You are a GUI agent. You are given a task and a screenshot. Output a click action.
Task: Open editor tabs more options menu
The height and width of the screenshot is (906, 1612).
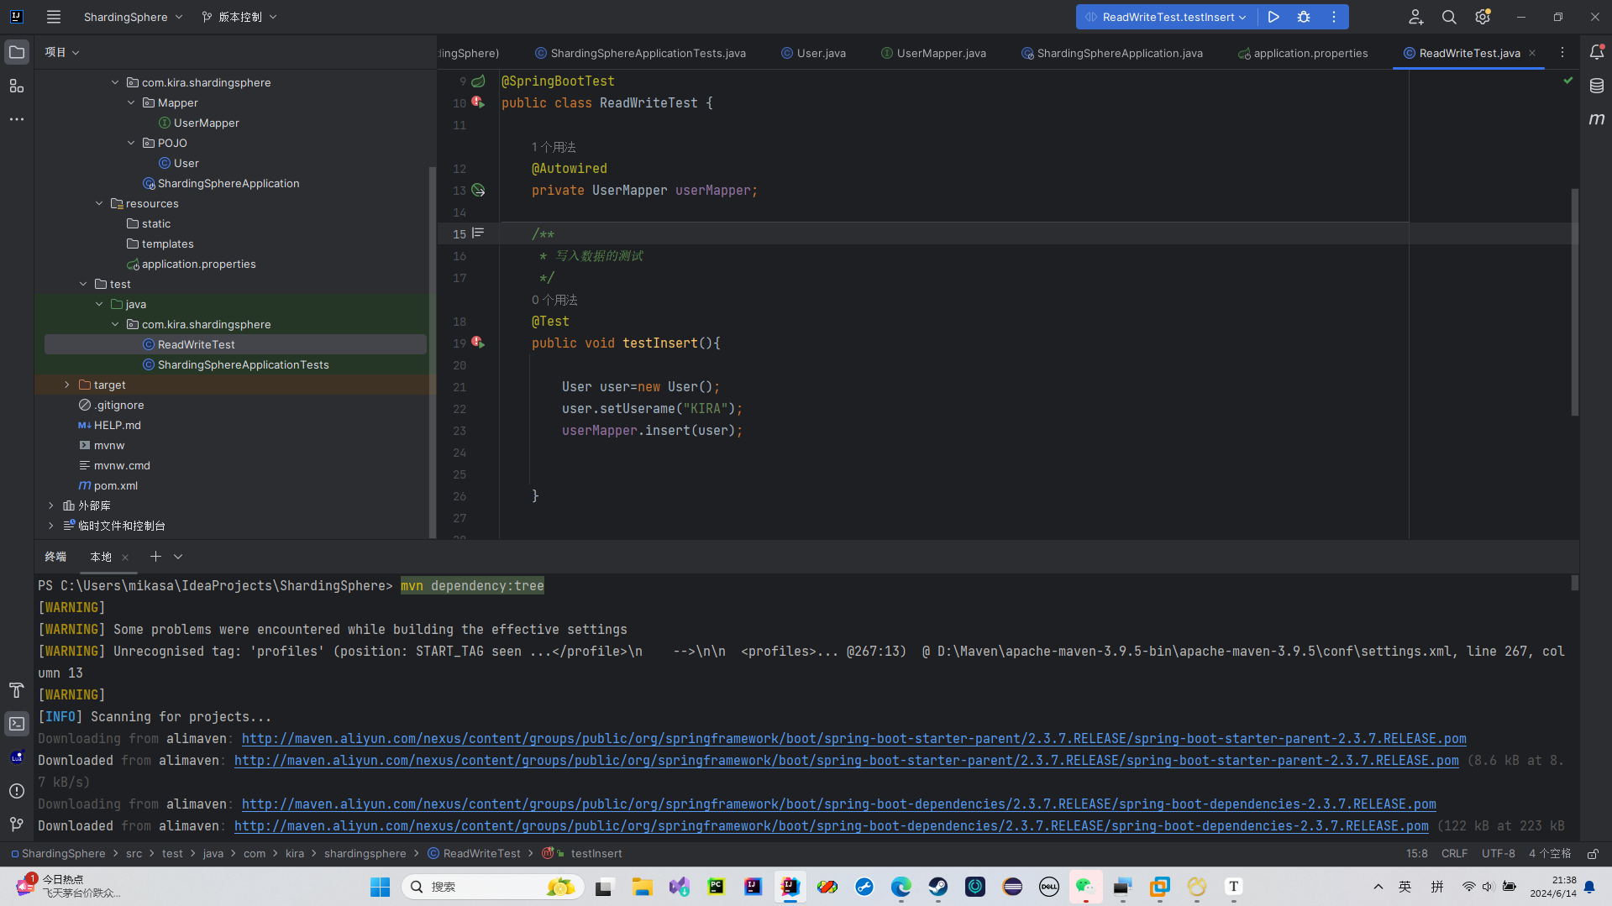click(1562, 52)
